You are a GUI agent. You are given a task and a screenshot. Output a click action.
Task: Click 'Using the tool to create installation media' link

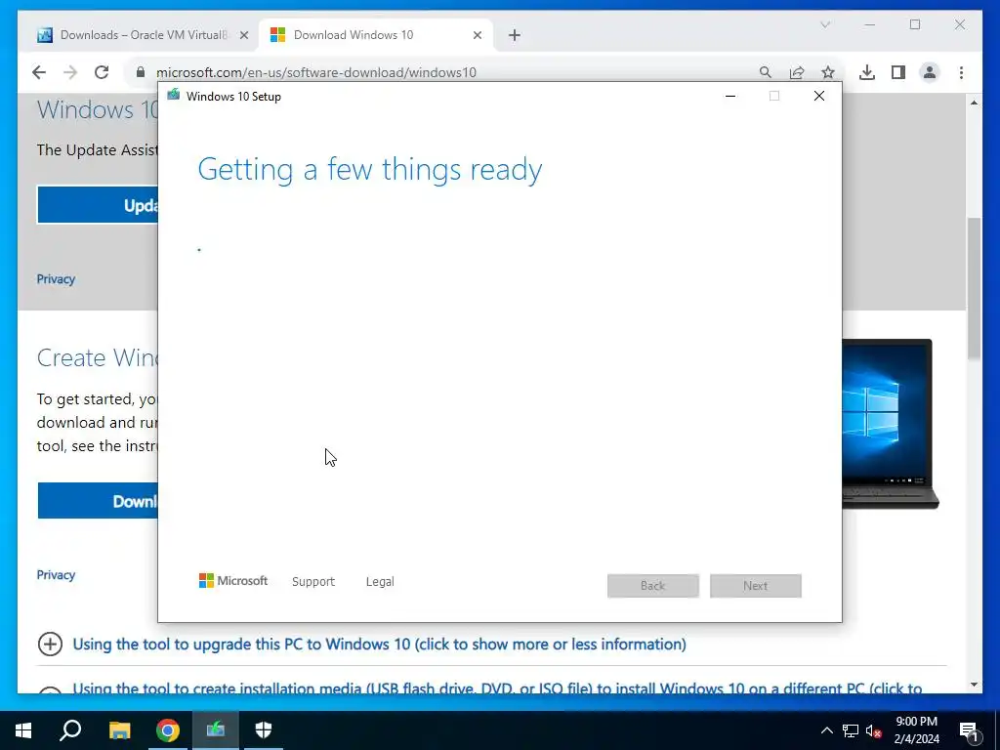click(x=497, y=688)
